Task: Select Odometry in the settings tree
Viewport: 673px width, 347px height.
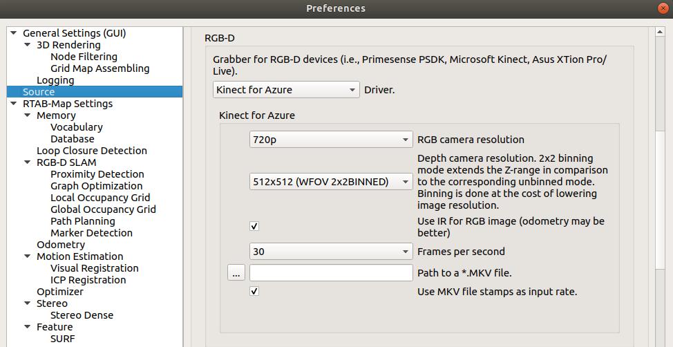Action: tap(61, 245)
